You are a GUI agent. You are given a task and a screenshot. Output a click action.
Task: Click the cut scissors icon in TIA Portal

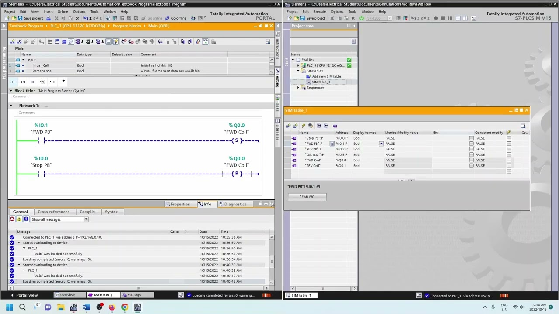(57, 18)
